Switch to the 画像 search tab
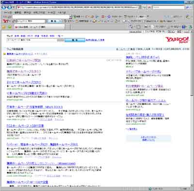 click(x=16, y=36)
